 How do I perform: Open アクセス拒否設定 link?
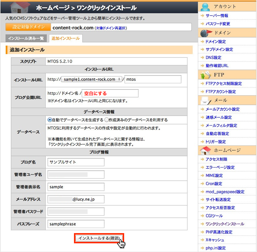pos(220,208)
